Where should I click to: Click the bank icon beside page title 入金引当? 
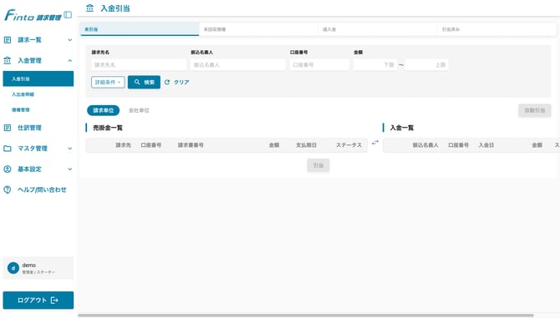pyautogui.click(x=89, y=8)
